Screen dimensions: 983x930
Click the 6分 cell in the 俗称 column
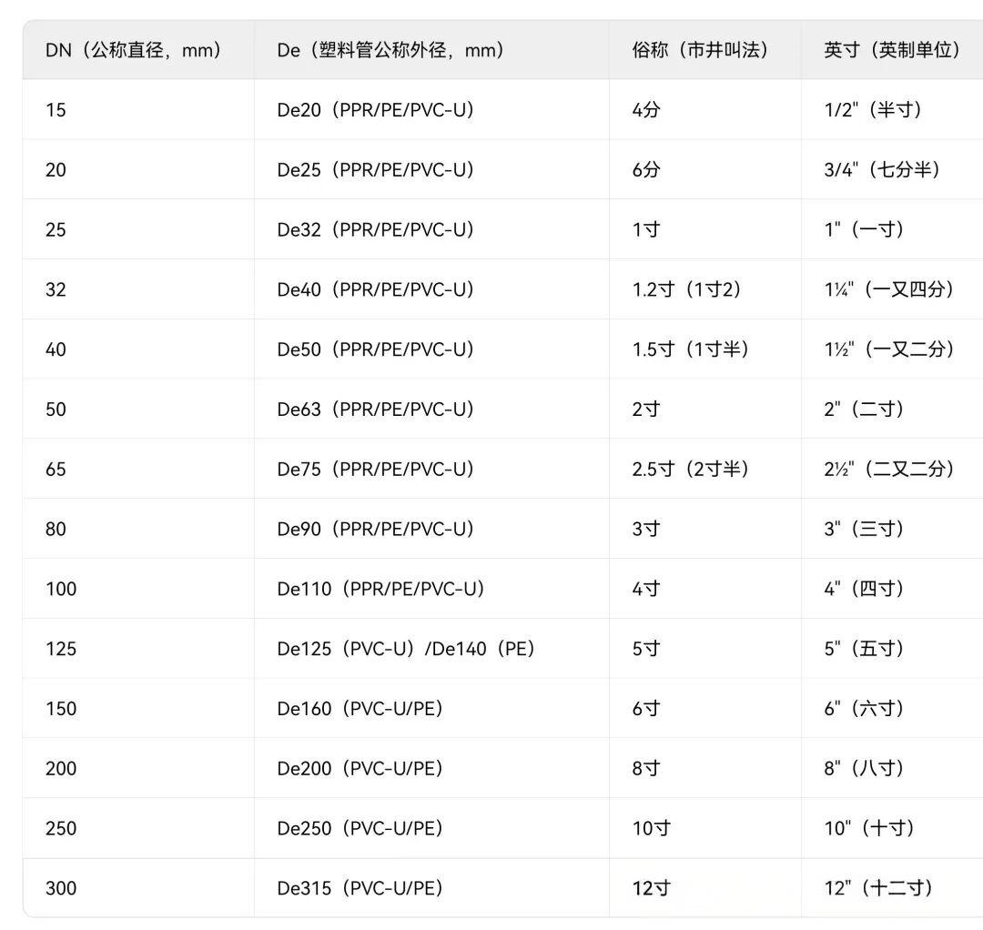(x=646, y=170)
